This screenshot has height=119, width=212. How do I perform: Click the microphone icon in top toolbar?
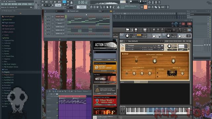coord(156,2)
